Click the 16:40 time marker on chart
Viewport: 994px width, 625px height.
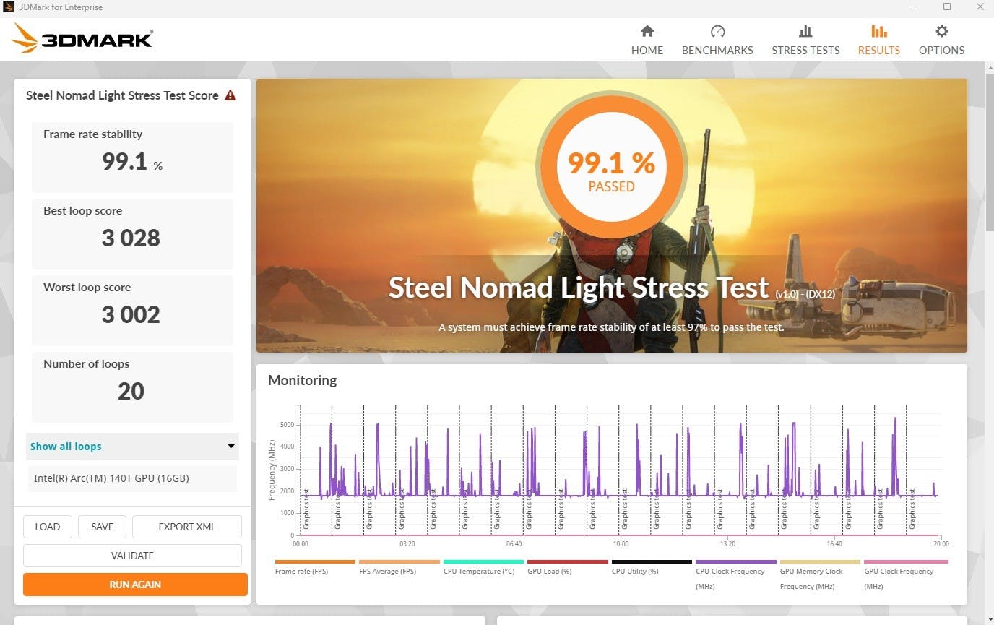(x=834, y=544)
